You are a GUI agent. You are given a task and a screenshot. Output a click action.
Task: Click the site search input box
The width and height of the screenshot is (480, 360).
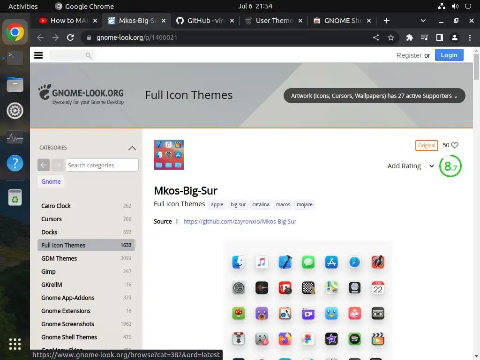point(72,55)
